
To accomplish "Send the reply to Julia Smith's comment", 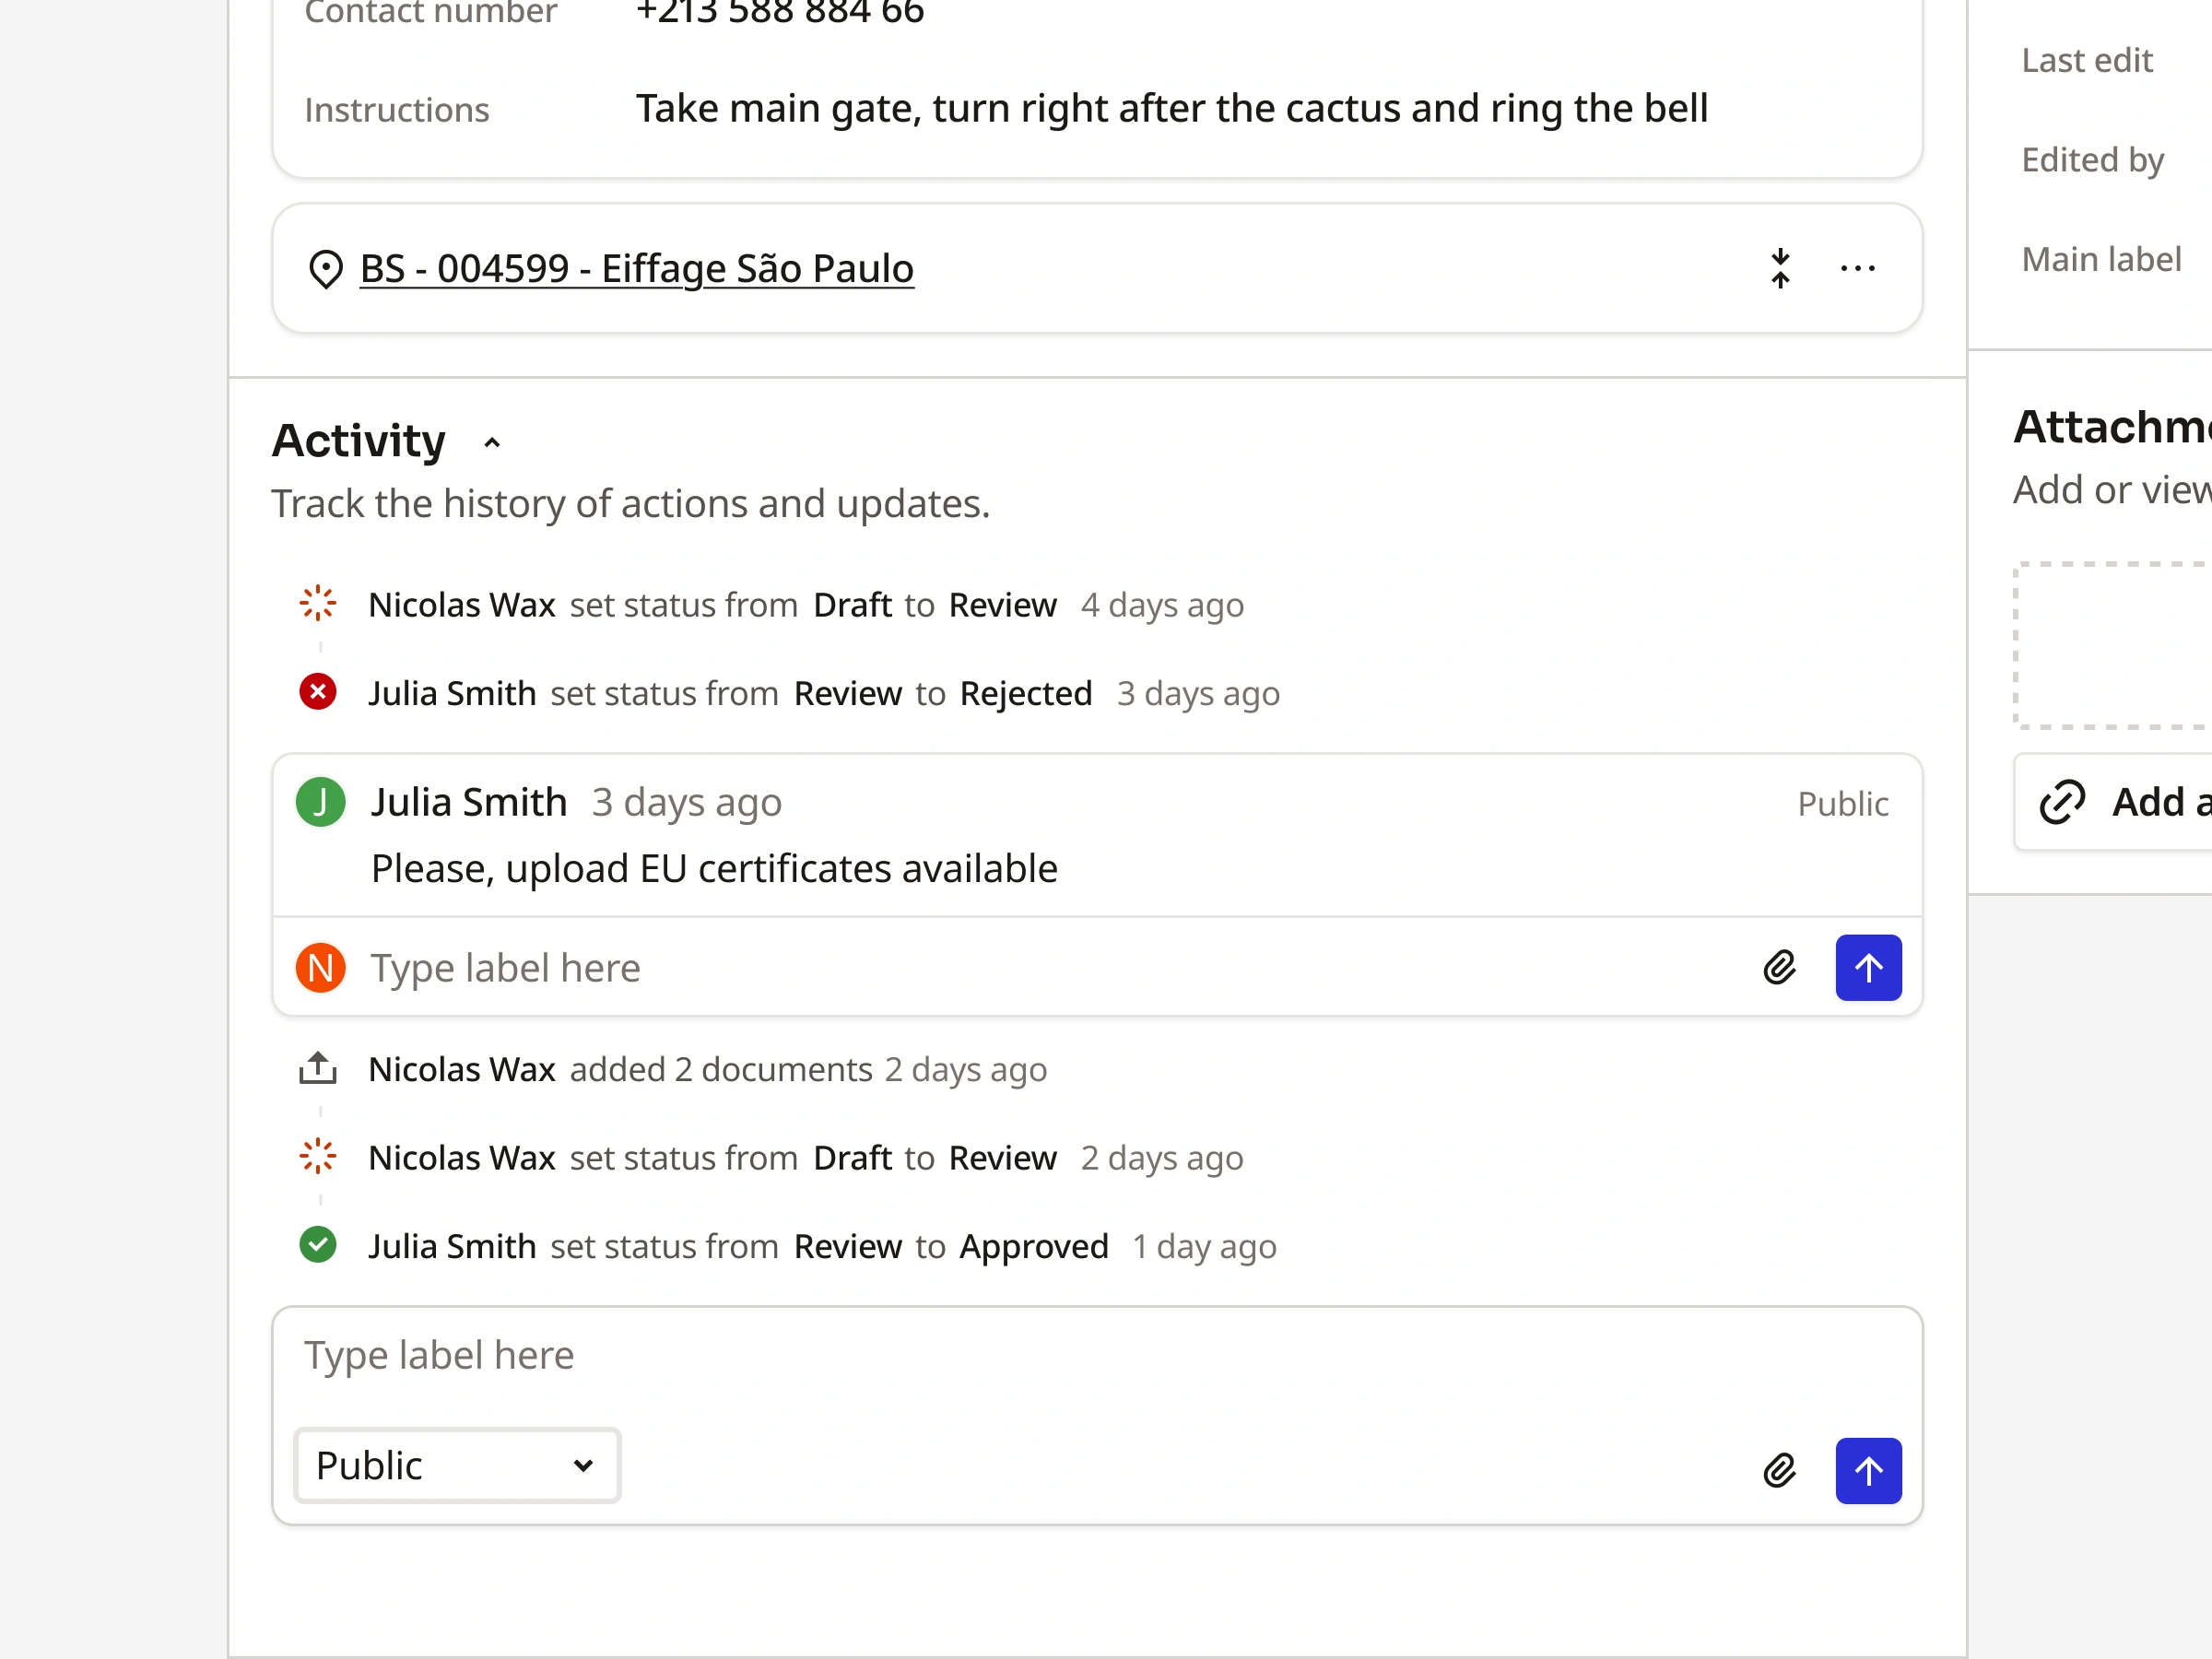I will click(1867, 967).
